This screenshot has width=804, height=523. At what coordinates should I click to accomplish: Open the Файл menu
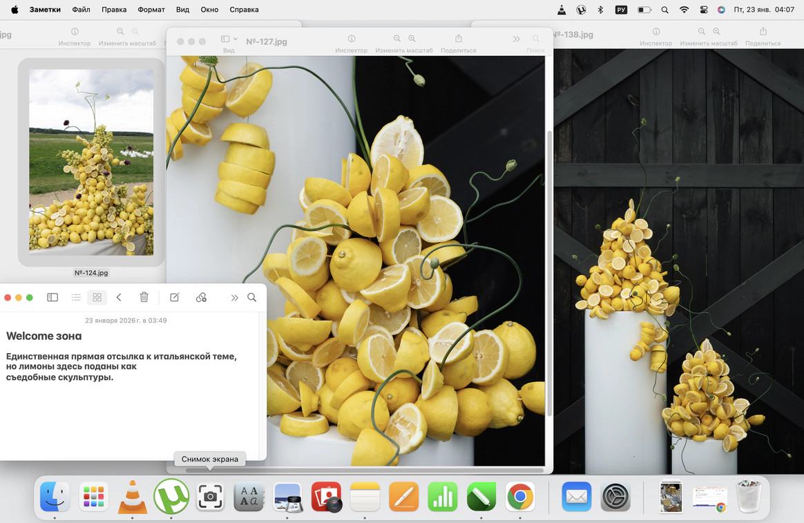point(81,10)
